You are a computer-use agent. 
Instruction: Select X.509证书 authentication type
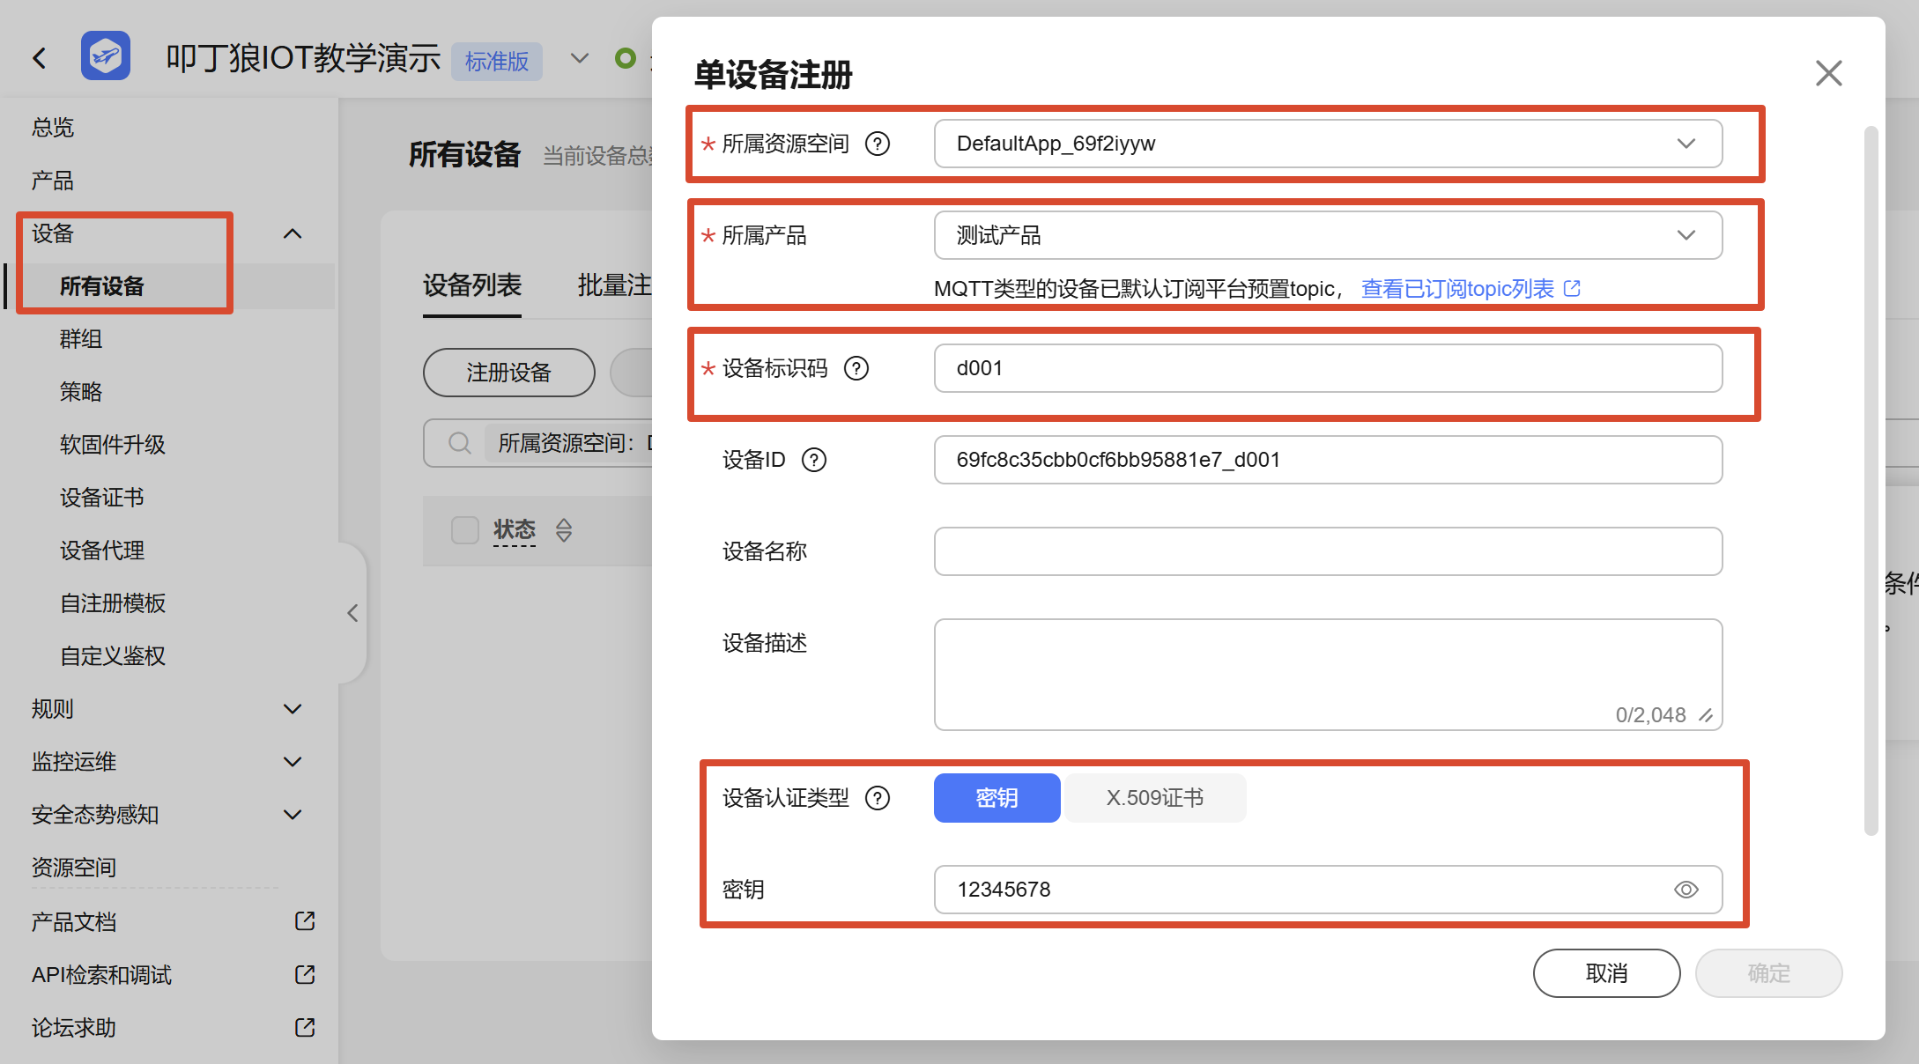coord(1155,798)
